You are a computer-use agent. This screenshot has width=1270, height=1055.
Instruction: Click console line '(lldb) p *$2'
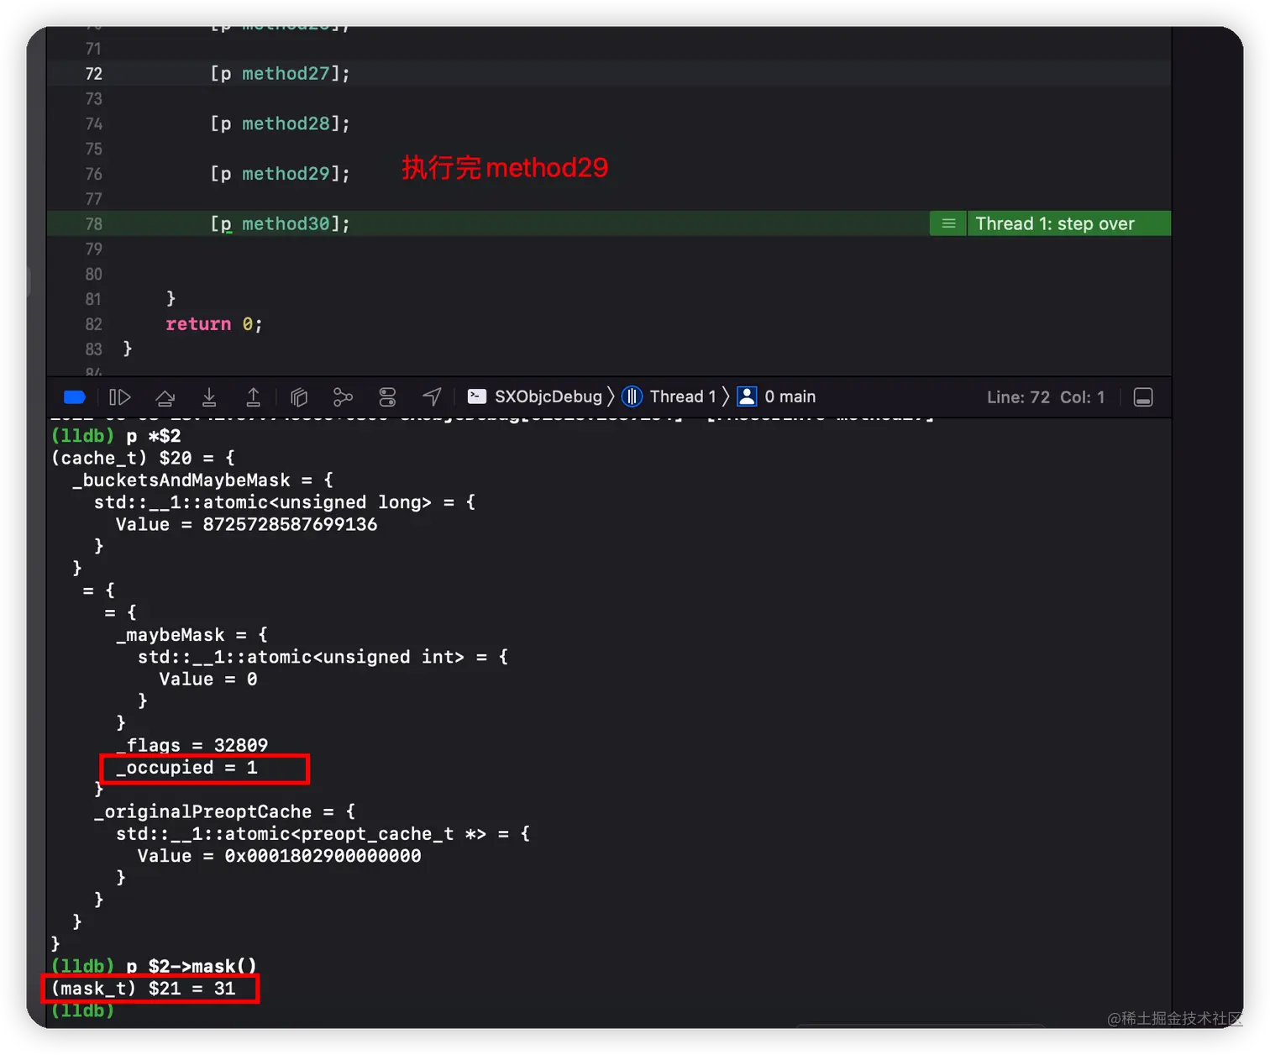click(116, 436)
